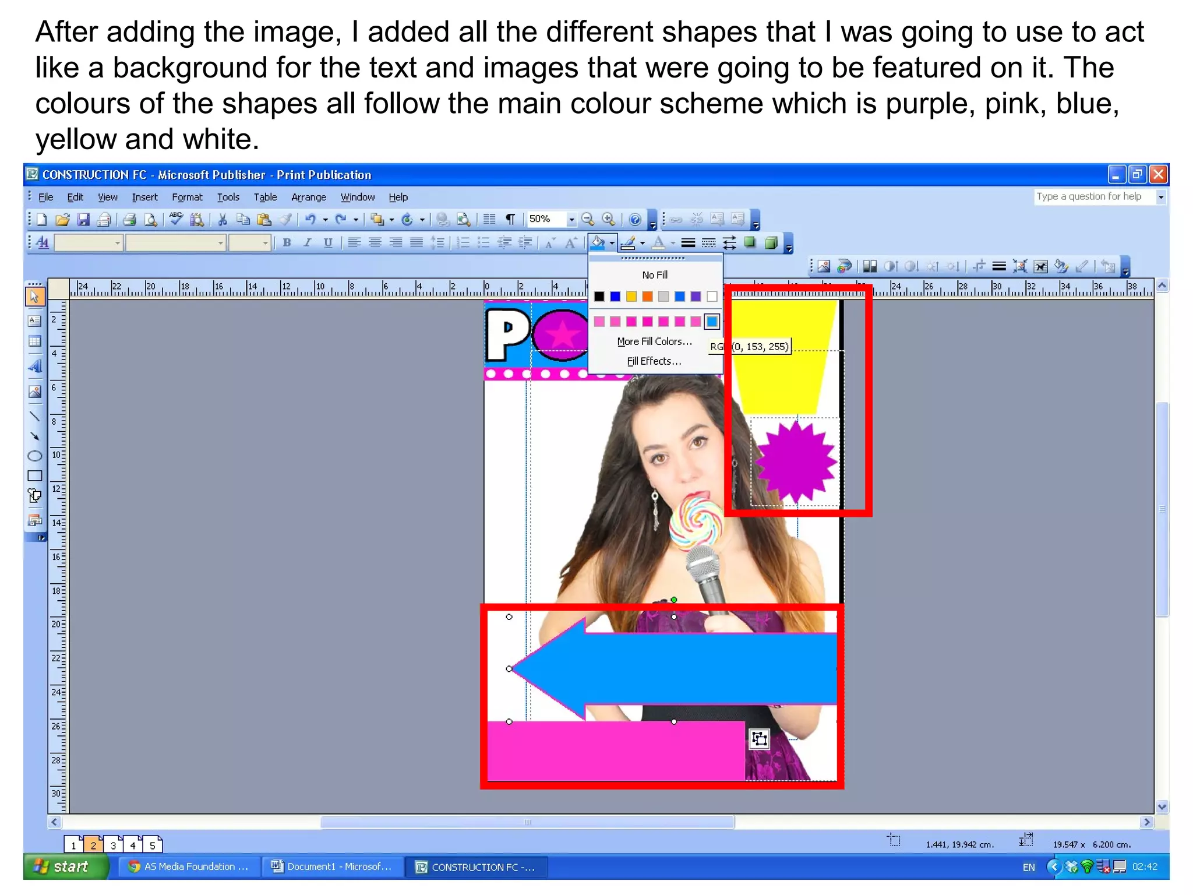The image size is (1193, 895).
Task: Expand the Redo history dropdown arrow
Action: tap(356, 220)
